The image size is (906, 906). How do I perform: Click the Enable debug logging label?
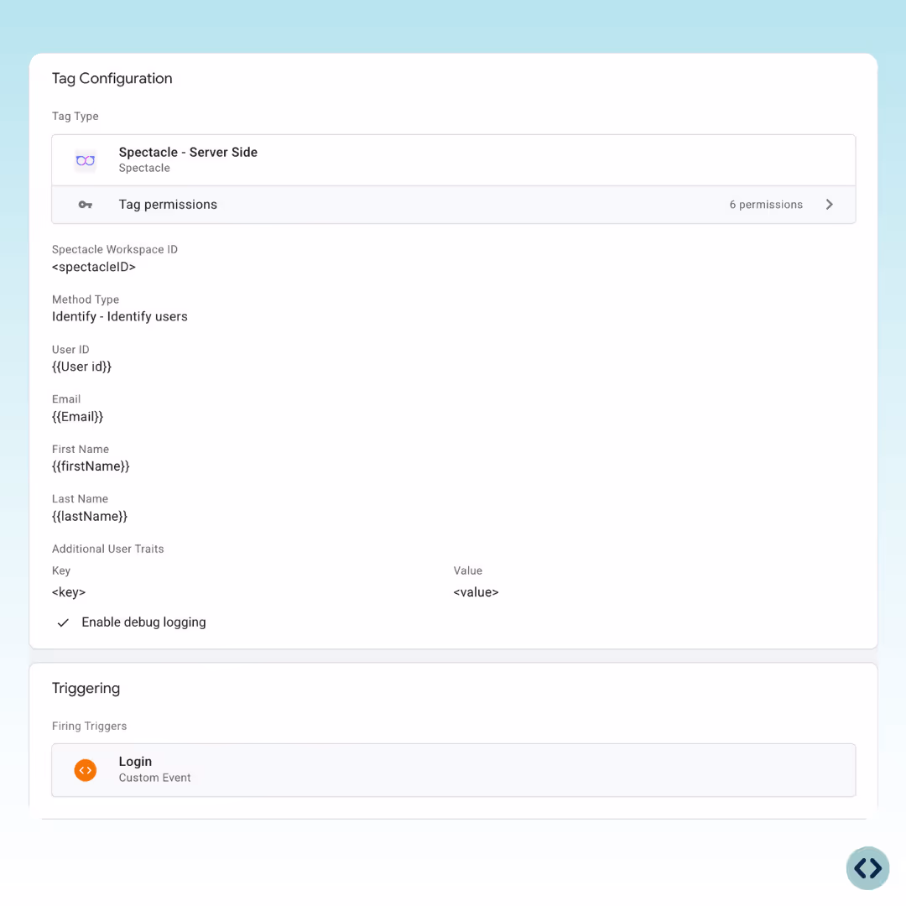click(x=144, y=622)
